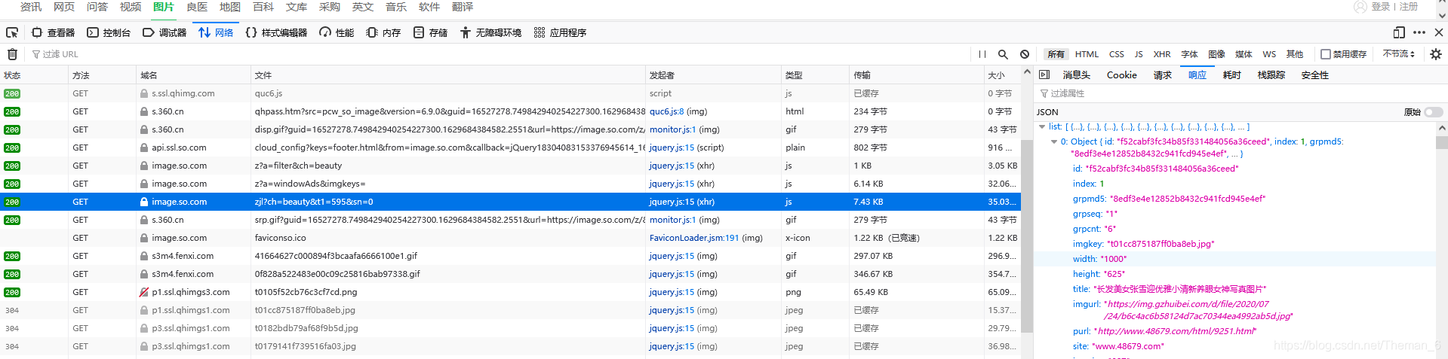Image resolution: width=1448 pixels, height=359 pixels.
Task: Toggle the 字体 fonts filter
Action: 1190,54
